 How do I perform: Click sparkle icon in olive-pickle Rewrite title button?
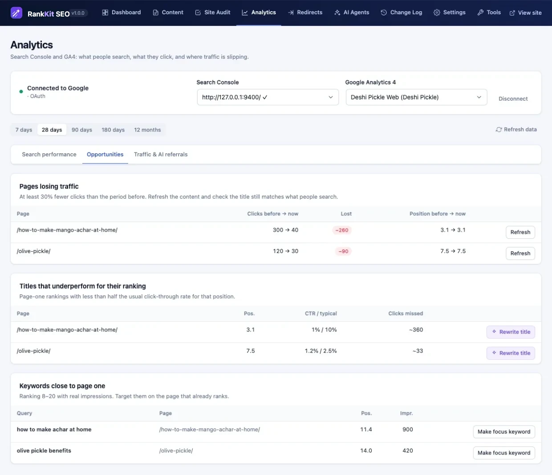point(494,353)
